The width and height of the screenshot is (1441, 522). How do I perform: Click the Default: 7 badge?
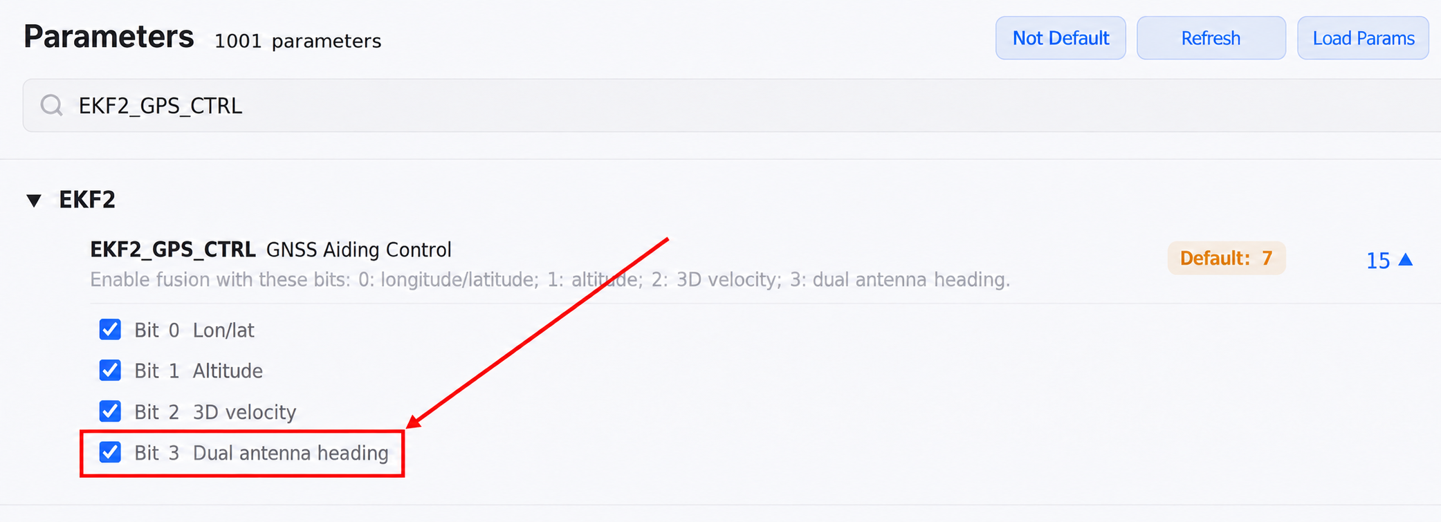point(1226,258)
